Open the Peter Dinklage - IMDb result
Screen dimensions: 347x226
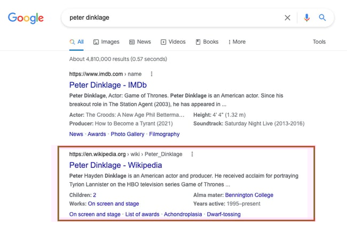point(108,85)
